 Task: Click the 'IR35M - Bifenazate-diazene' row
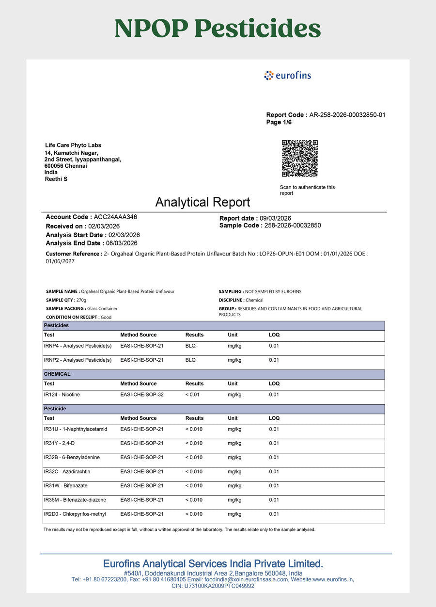coord(214,502)
